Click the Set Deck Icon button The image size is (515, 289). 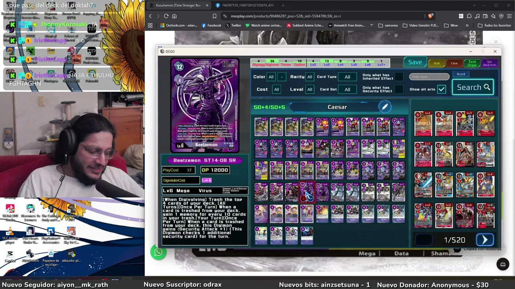point(489,63)
